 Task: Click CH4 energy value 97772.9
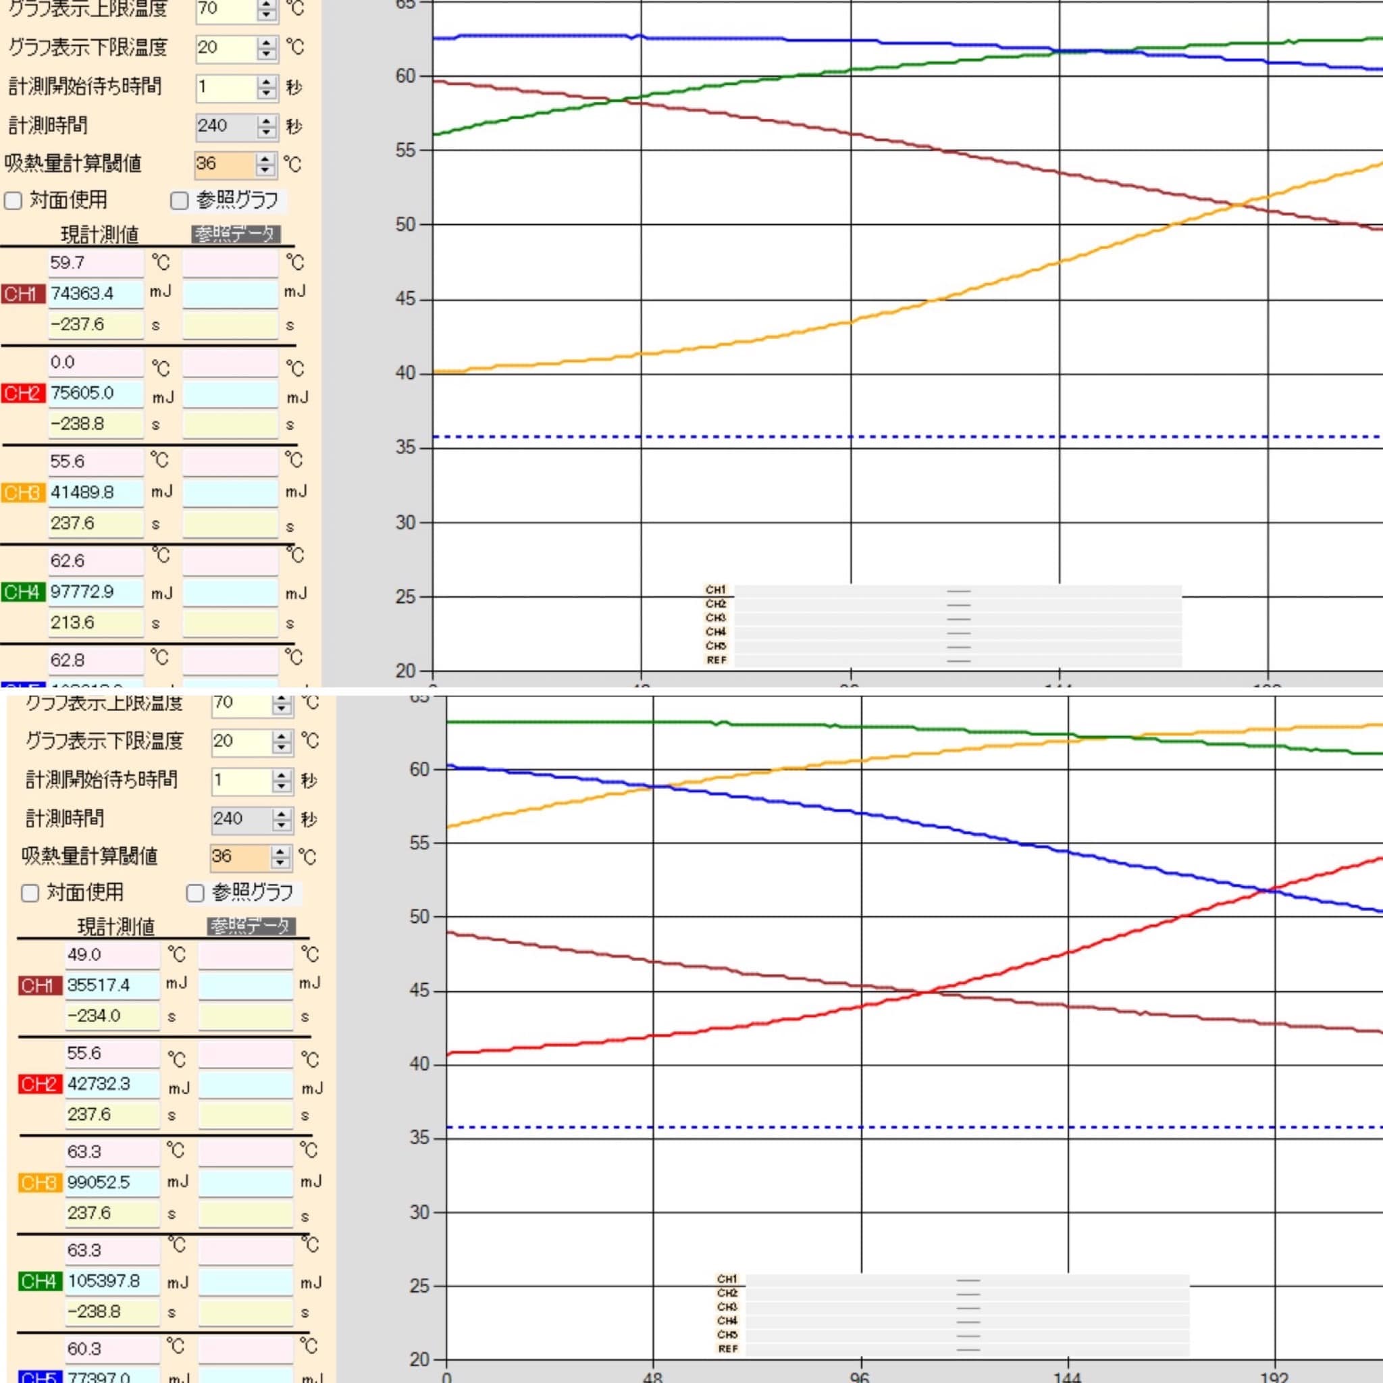96,592
